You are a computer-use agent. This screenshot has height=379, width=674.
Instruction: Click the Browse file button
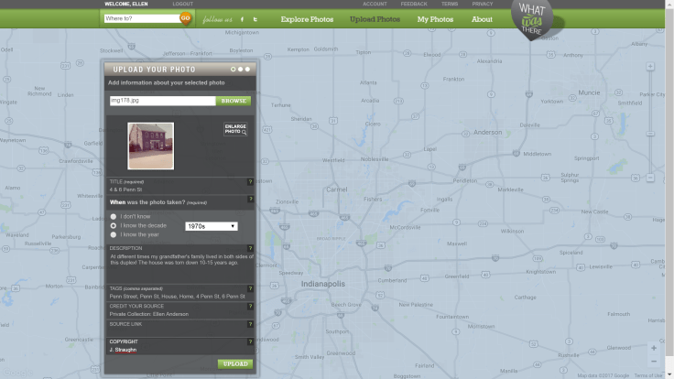(x=234, y=101)
